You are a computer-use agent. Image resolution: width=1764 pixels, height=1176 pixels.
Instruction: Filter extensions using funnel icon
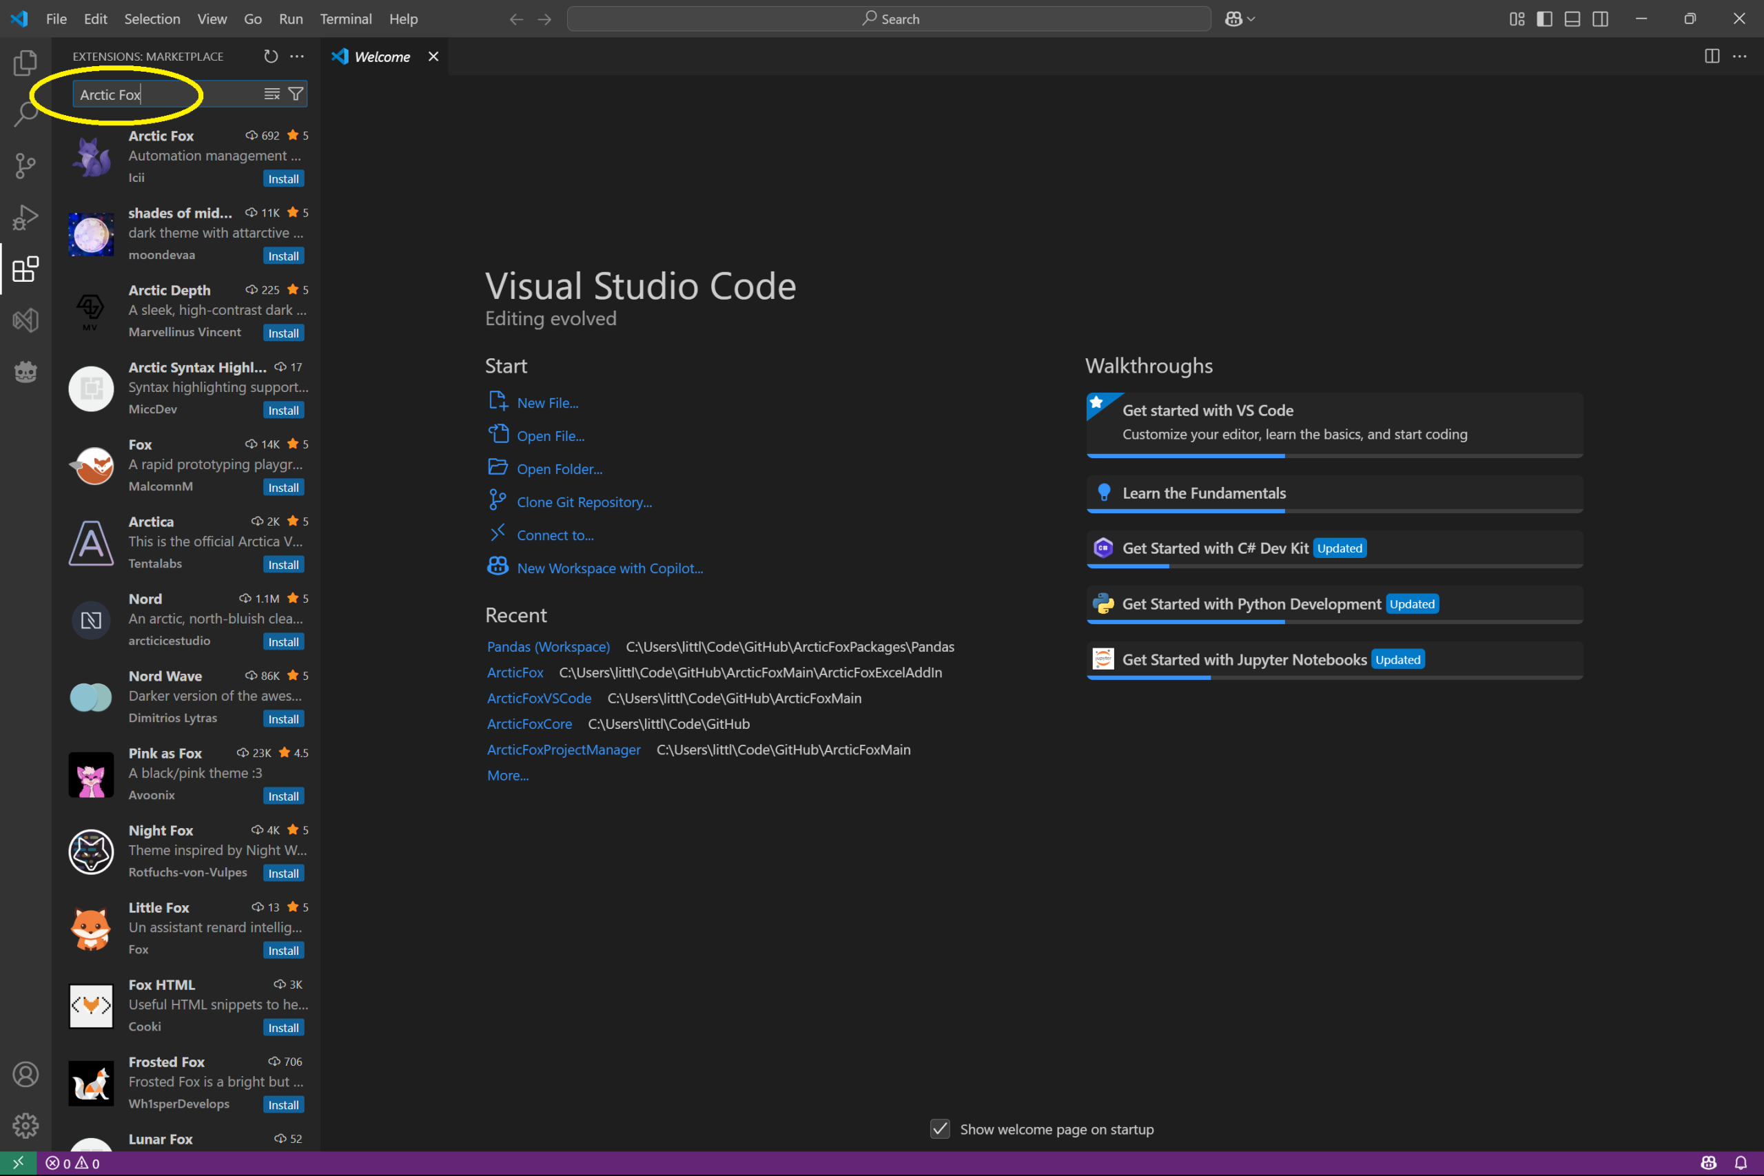296,94
